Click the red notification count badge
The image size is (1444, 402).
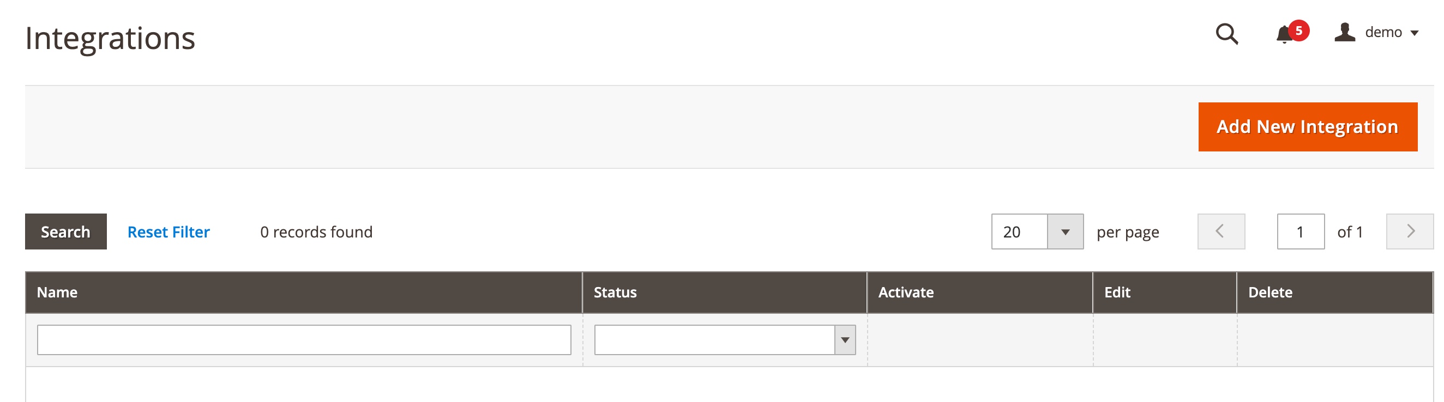pos(1298,31)
